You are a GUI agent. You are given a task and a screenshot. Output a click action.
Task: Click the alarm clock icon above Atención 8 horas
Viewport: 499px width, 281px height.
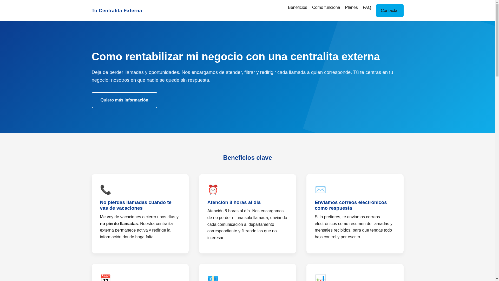213,190
